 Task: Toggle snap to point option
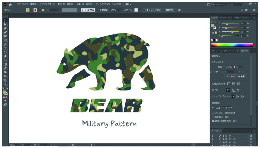pyautogui.click(x=233, y=96)
